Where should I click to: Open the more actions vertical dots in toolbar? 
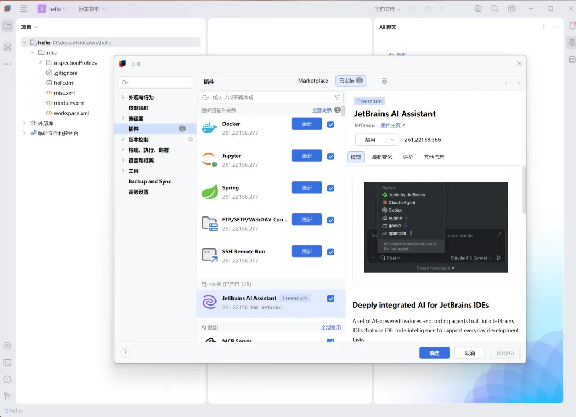441,9
